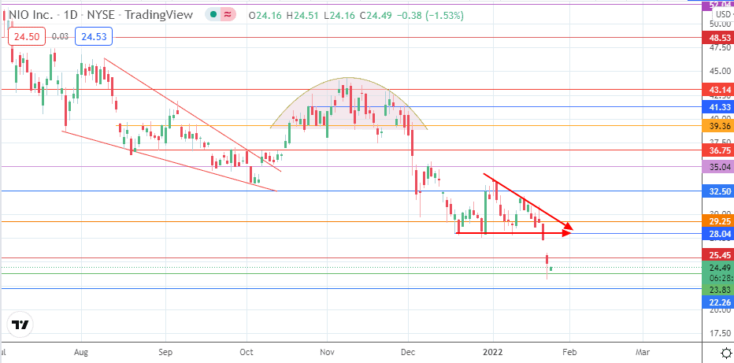734x363 pixels.
Task: Click the 2022 label on time axis
Action: click(492, 352)
